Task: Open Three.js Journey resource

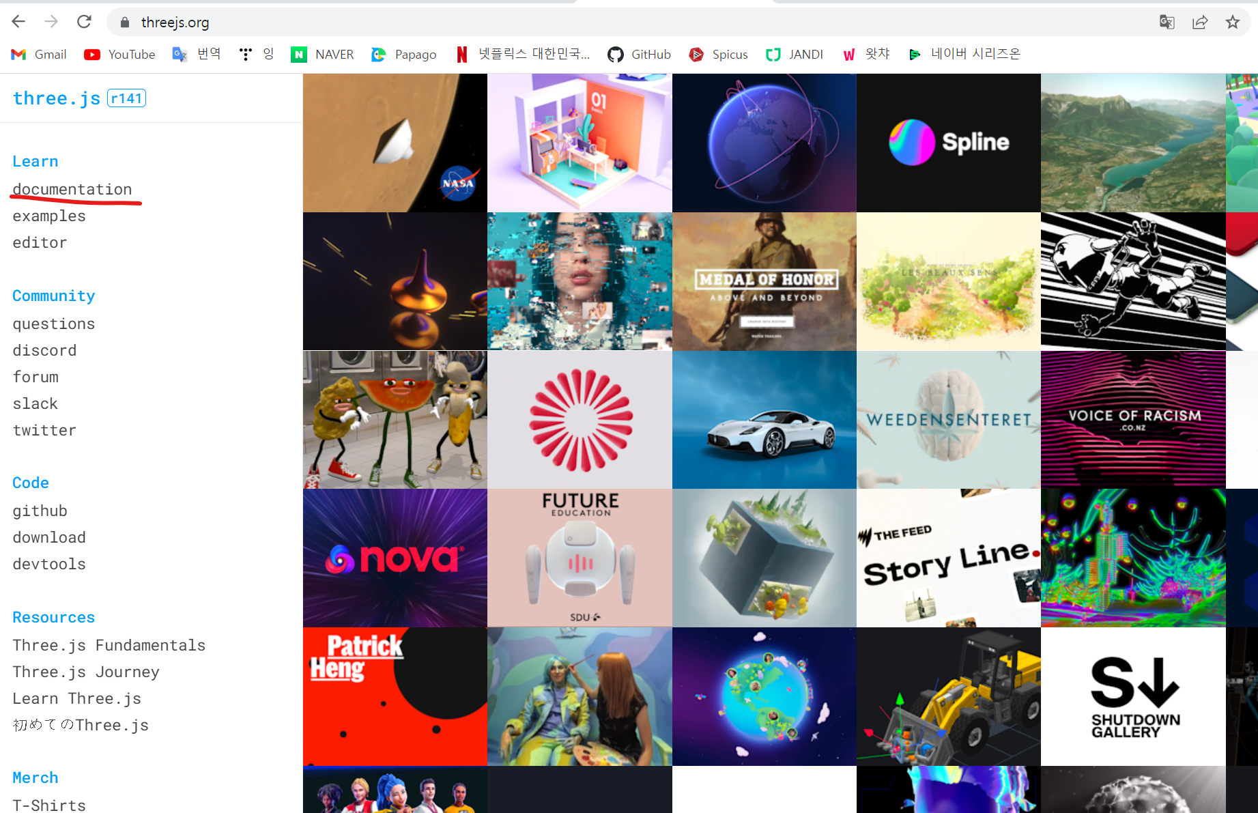Action: click(86, 672)
